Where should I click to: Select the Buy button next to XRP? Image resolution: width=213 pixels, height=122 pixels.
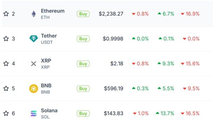tap(83, 64)
